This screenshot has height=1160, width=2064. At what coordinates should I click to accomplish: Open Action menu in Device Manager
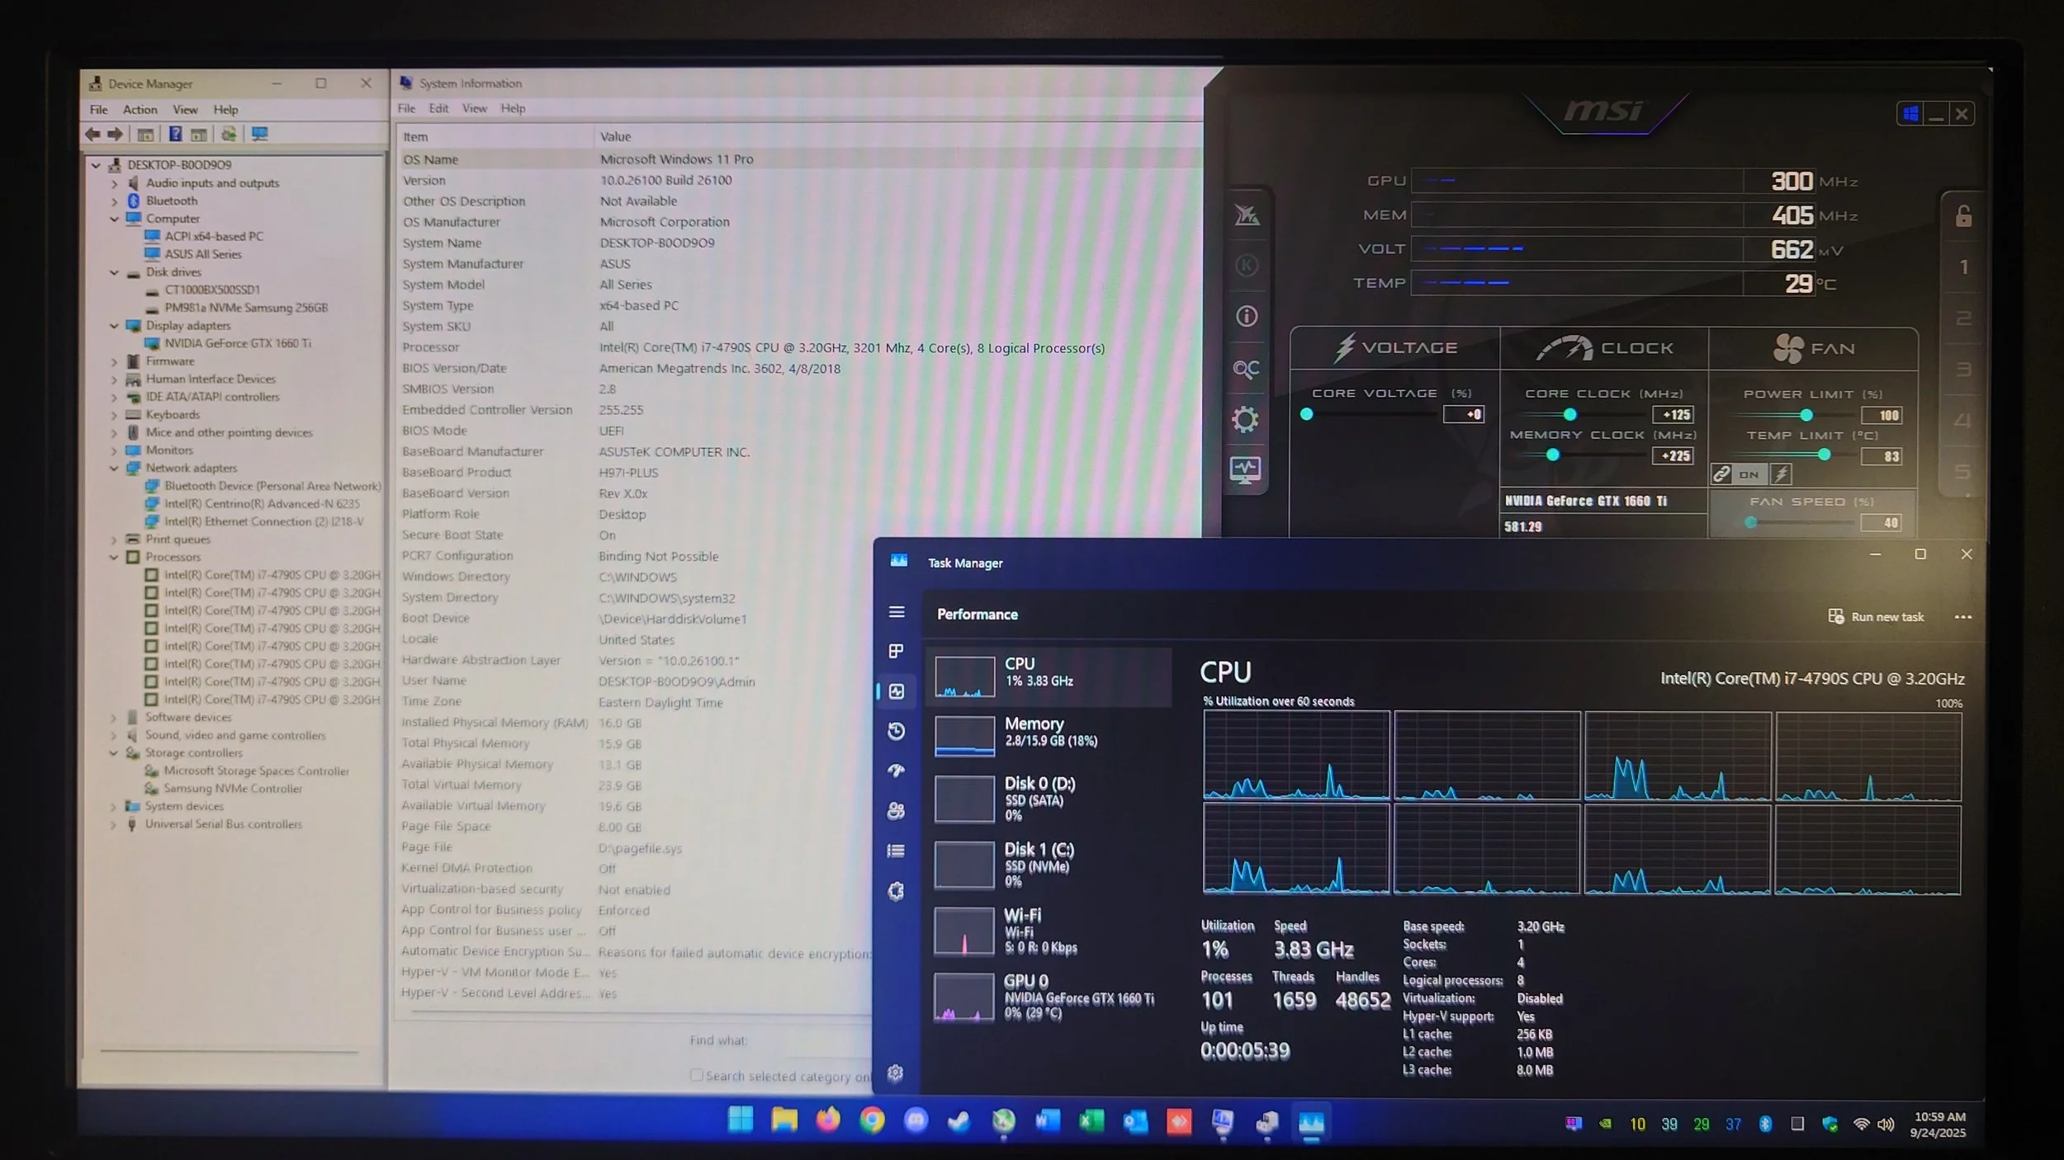[x=140, y=110]
